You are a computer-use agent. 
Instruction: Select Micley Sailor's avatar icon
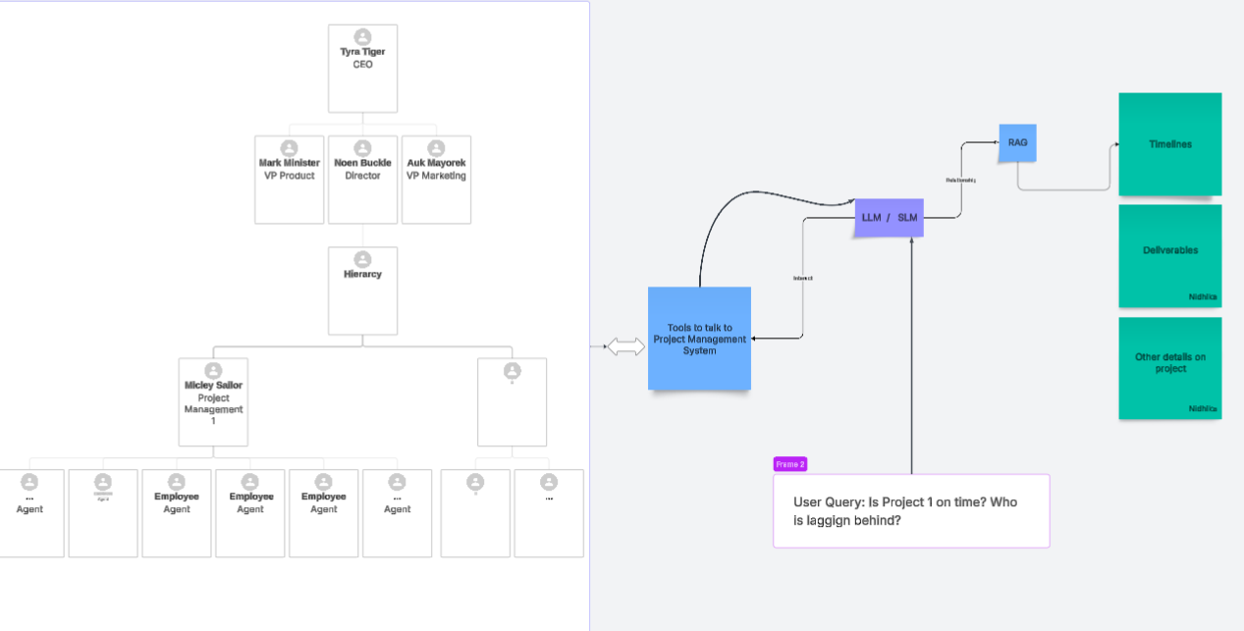click(213, 371)
